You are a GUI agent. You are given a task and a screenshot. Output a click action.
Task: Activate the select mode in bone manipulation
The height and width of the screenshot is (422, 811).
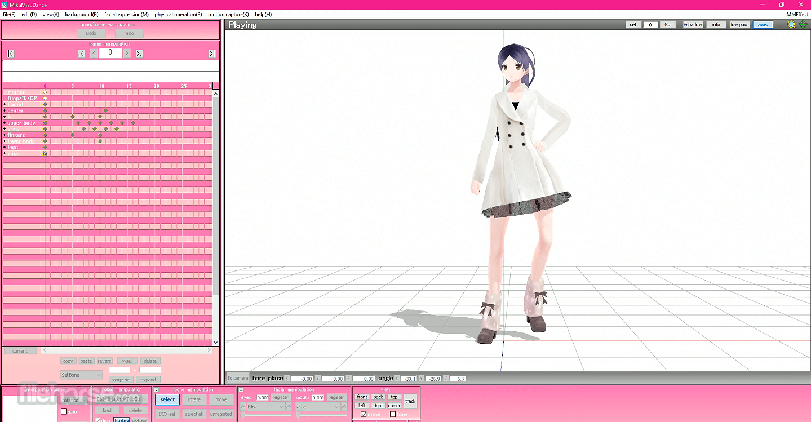167,399
